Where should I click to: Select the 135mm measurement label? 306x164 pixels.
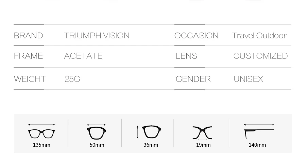click(x=41, y=145)
